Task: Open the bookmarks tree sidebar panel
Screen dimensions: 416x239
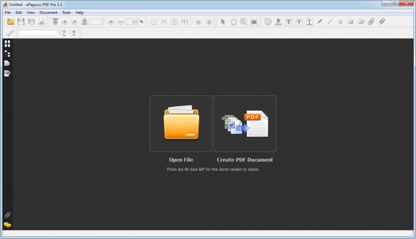Action: click(8, 54)
